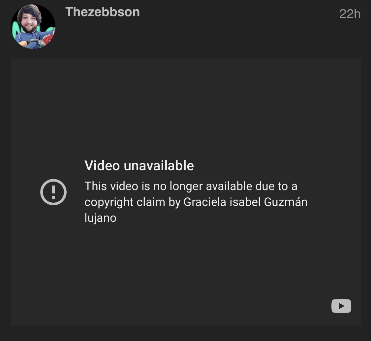The width and height of the screenshot is (371, 341).
Task: Visit the Thezebbson username link
Action: (103, 12)
